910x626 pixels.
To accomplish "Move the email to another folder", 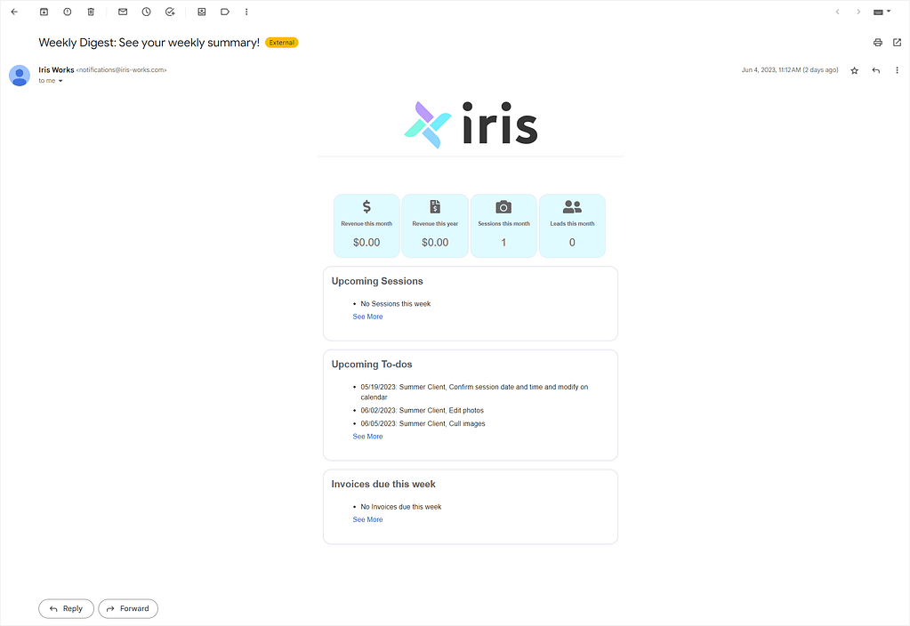I will pyautogui.click(x=202, y=12).
